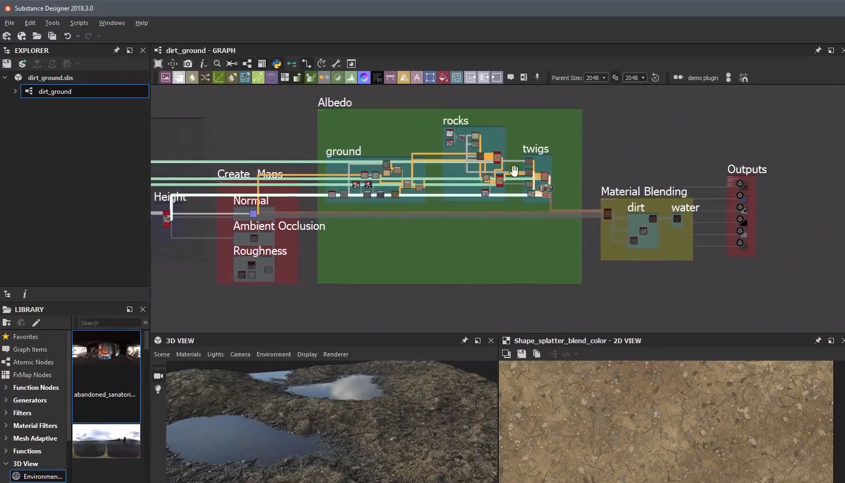
Task: Open the graph tools wrench menu
Action: pos(336,64)
